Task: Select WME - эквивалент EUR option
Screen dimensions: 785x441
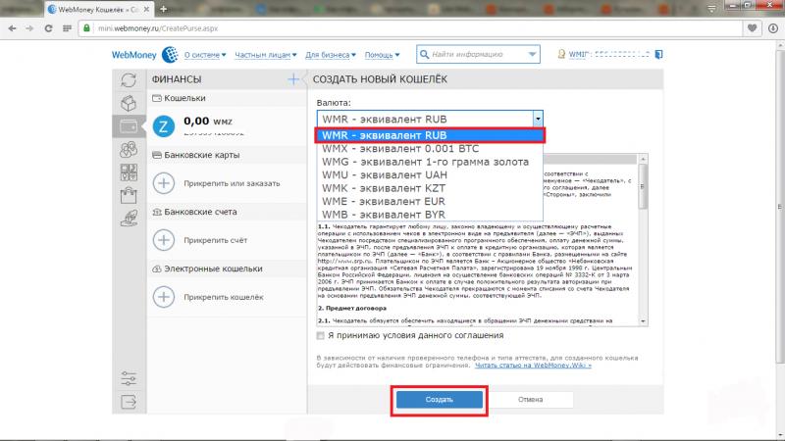Action: point(430,201)
